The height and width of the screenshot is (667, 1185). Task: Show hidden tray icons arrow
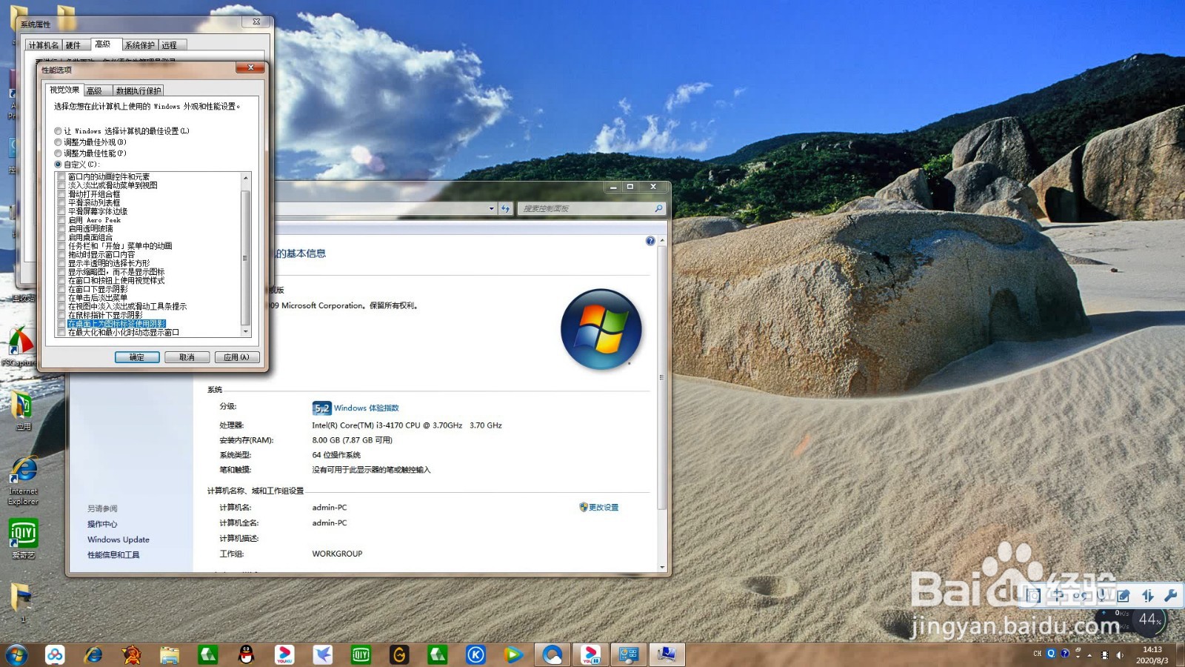pos(1089,655)
